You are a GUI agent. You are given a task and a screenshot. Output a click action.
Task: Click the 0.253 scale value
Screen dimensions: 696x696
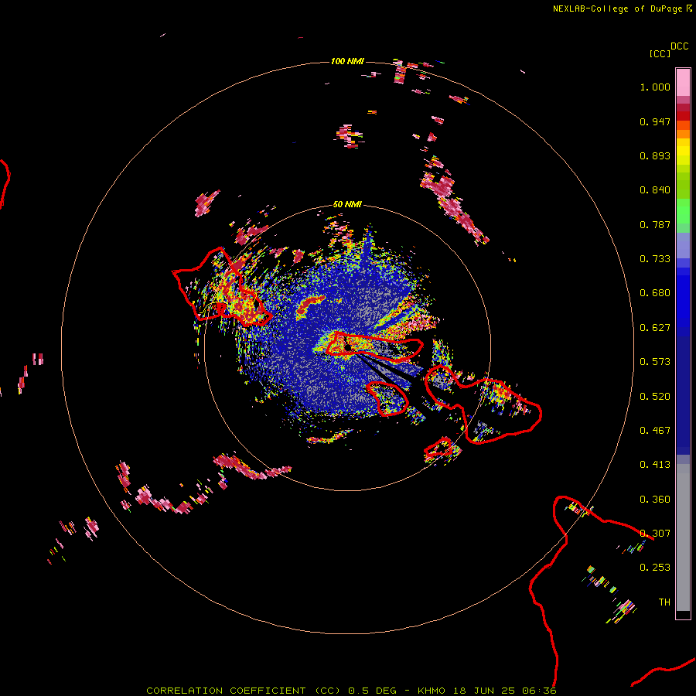[655, 568]
